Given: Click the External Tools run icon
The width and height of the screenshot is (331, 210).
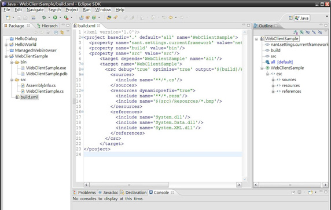Looking at the screenshot, I should pos(66,17).
